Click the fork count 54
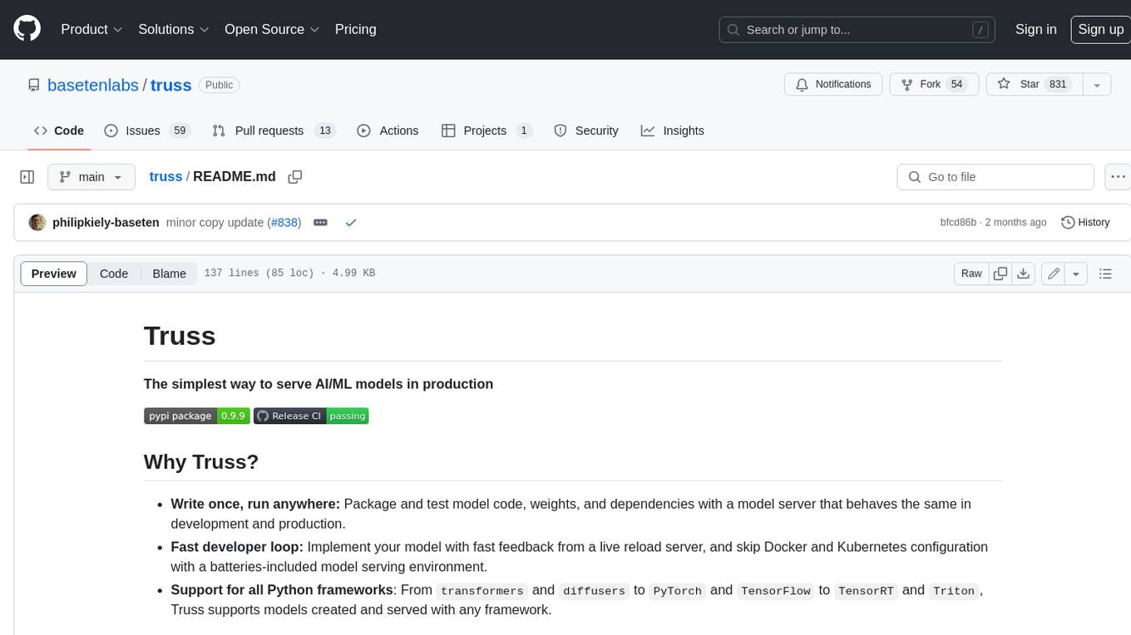Viewport: 1131px width, 635px height. [956, 85]
